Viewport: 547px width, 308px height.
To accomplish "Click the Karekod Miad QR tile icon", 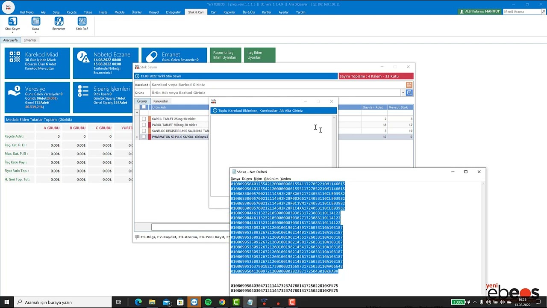I will click(15, 57).
